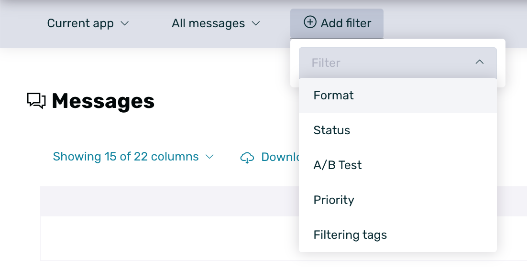
Task: Click the gray table header row
Action: [167, 201]
